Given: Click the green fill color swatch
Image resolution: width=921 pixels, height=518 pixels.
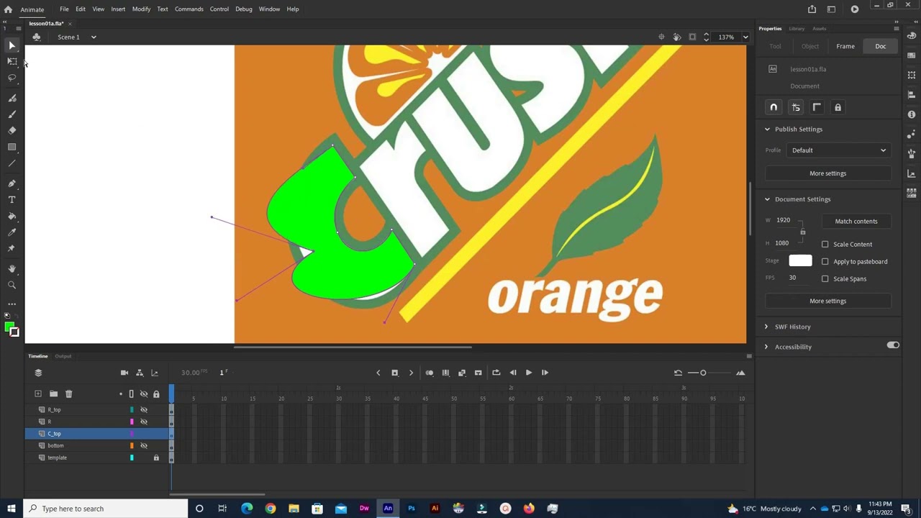Looking at the screenshot, I should (x=9, y=327).
